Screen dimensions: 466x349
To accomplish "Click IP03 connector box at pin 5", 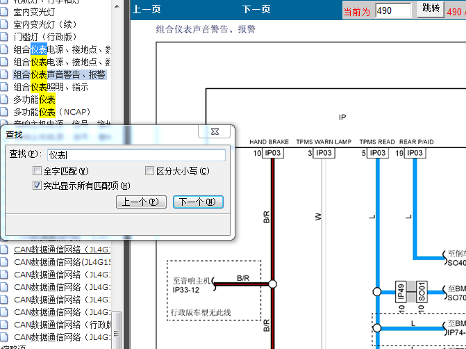I will [378, 153].
